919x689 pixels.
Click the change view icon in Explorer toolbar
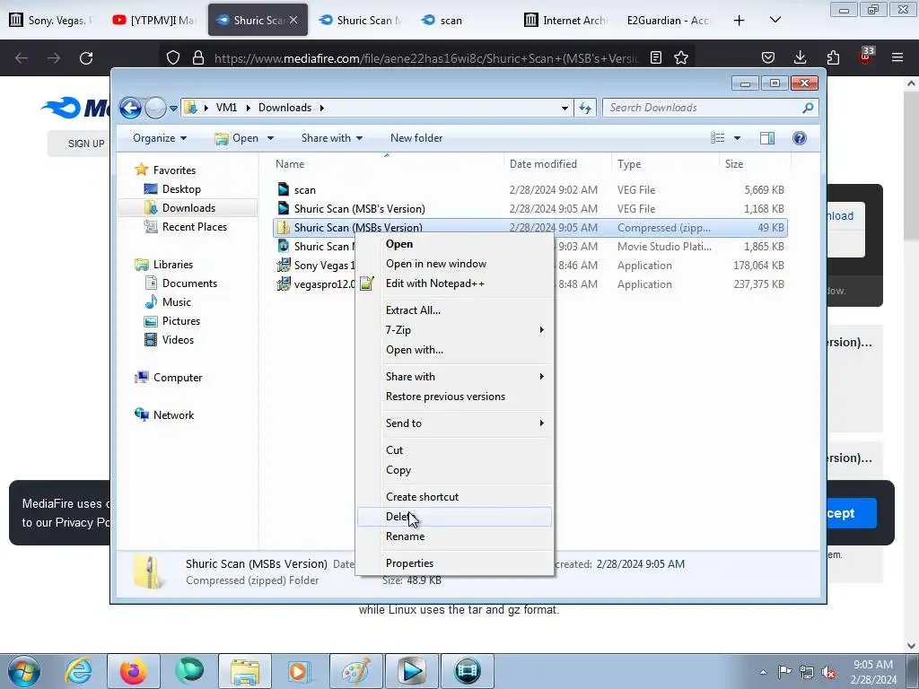[717, 138]
